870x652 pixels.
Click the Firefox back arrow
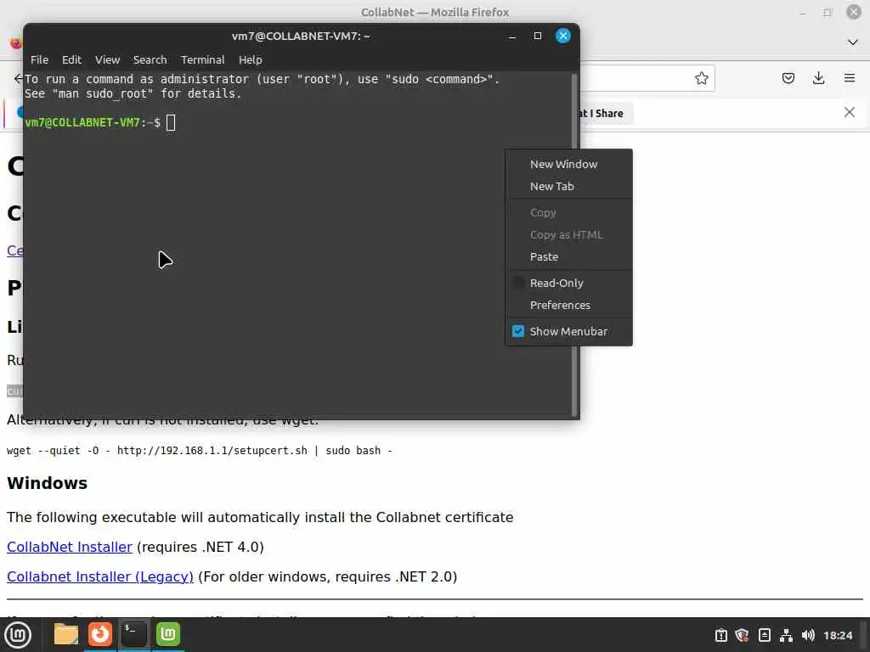coord(18,78)
